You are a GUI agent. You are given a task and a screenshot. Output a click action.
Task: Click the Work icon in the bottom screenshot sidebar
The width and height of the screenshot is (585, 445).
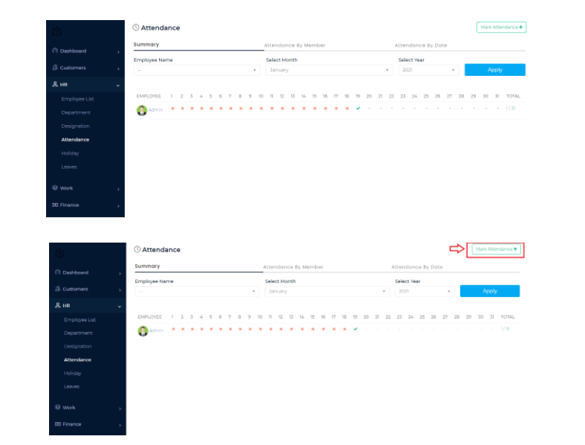point(57,407)
